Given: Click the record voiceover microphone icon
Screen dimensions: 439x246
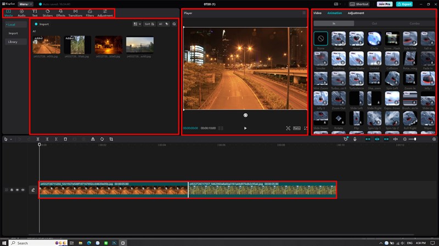Looking at the screenshot, I should point(354,139).
